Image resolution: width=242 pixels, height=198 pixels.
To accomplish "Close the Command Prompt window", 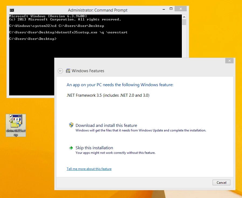I will pos(180,9).
